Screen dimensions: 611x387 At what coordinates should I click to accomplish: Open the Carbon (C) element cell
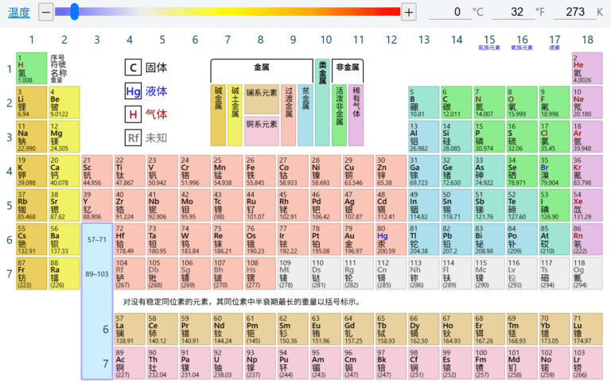coord(457,103)
